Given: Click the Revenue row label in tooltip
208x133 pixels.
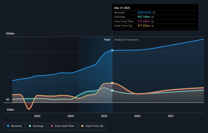Looking at the screenshot, I should [x=120, y=12].
